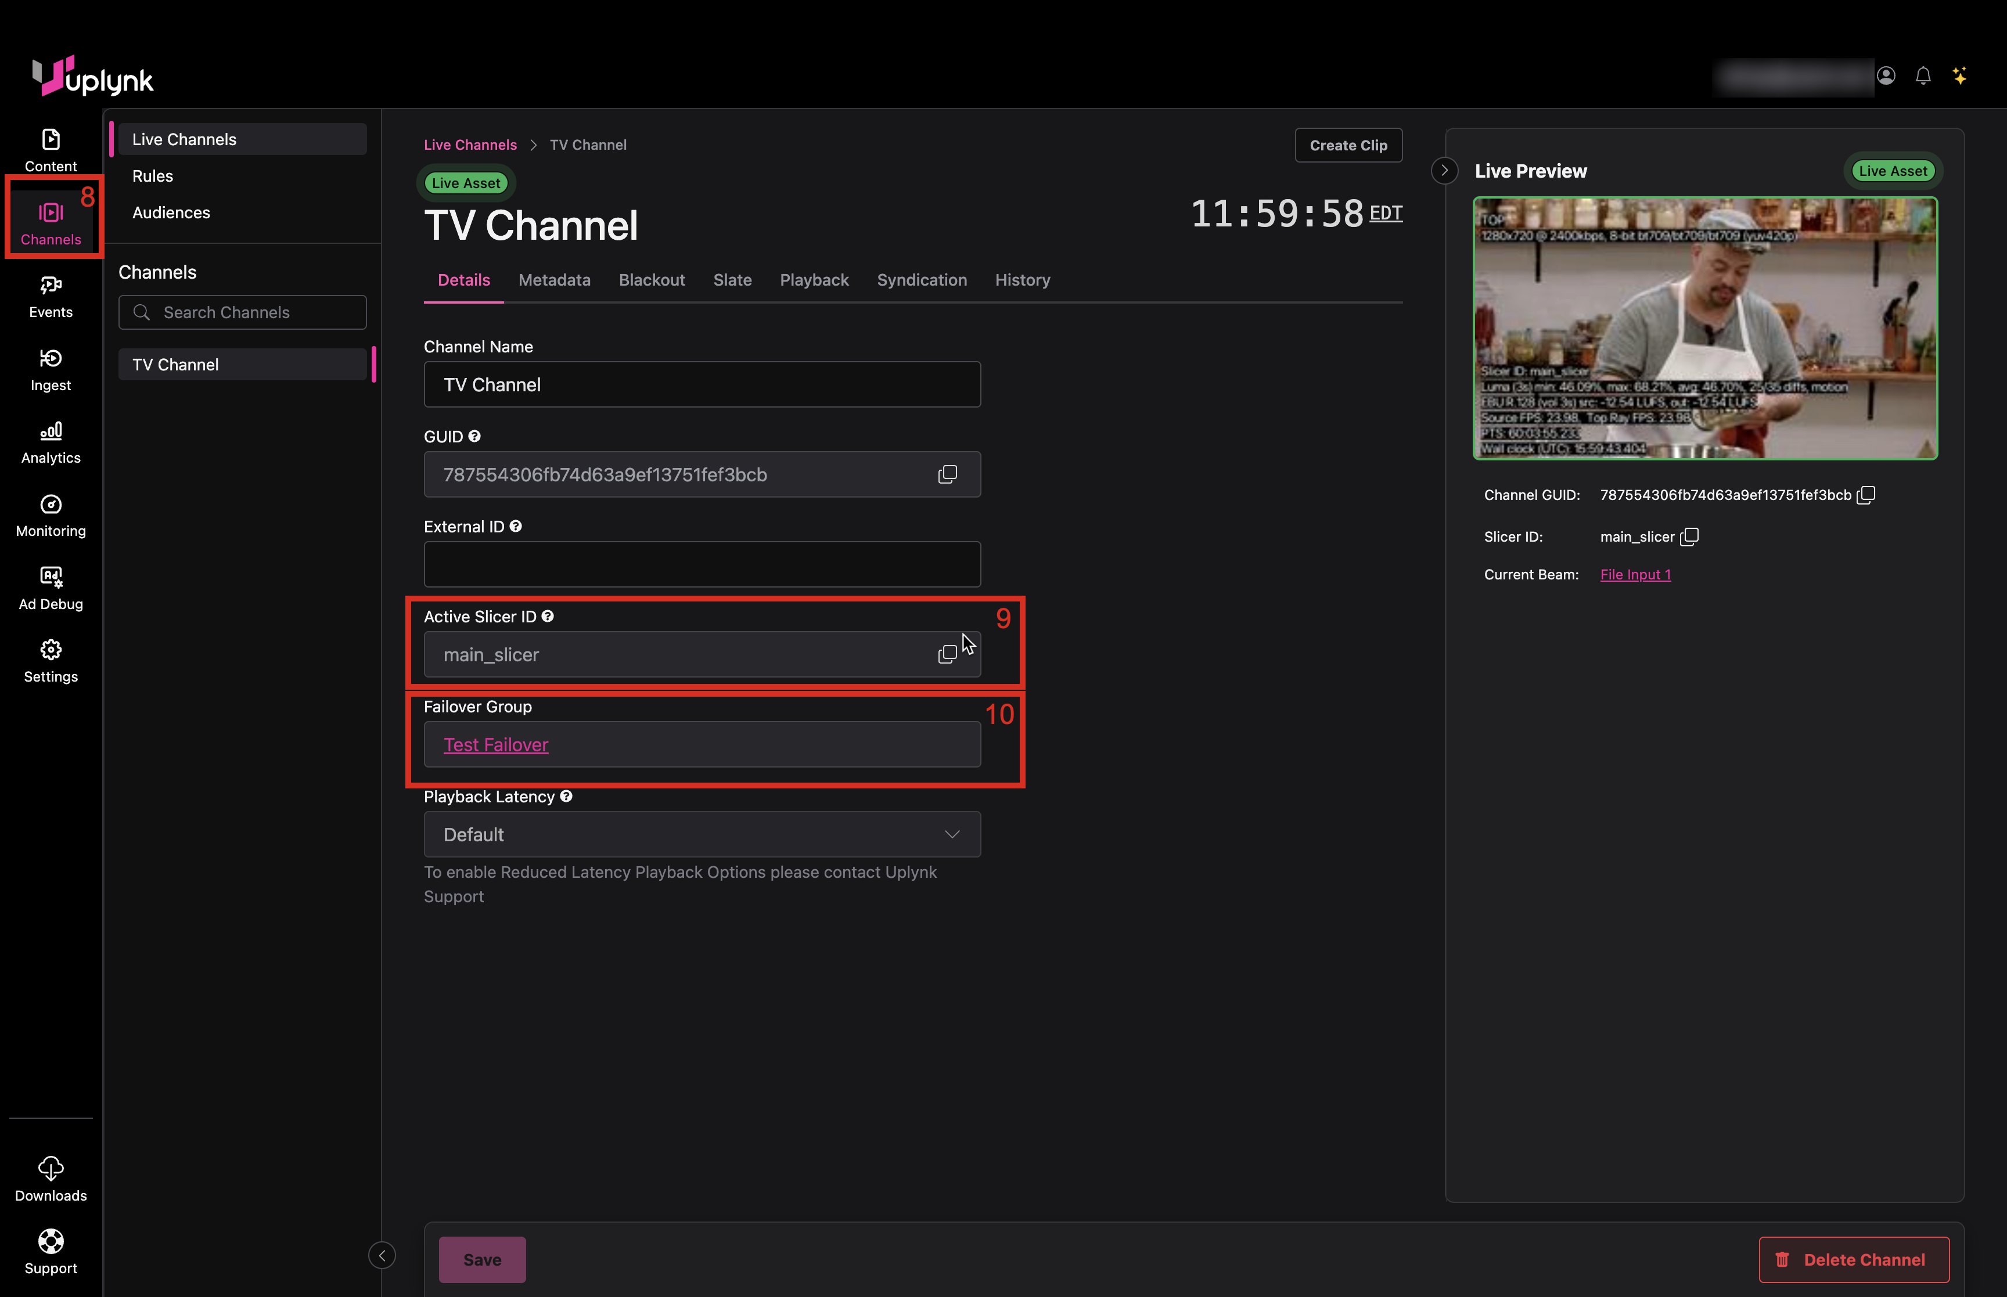
Task: Copy the Active Slicer ID value
Action: pyautogui.click(x=947, y=654)
